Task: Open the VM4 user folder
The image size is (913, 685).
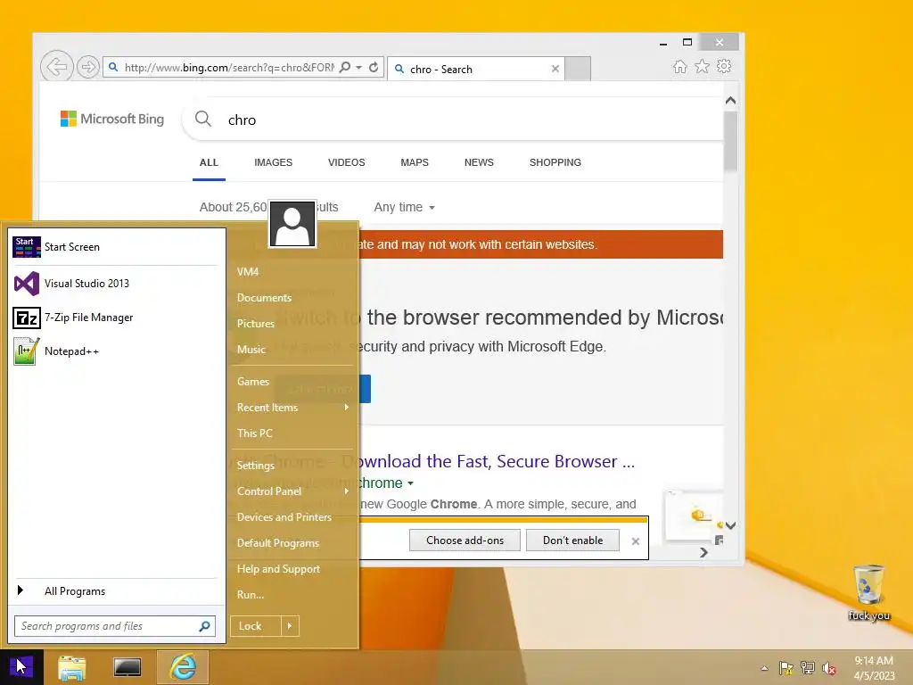Action: click(x=248, y=271)
